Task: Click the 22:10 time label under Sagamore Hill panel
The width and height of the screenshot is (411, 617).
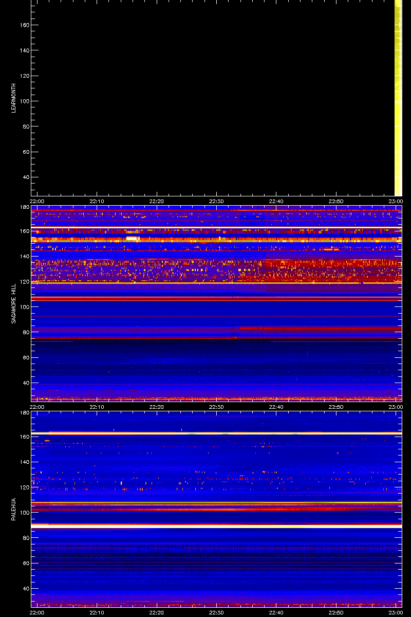Action: tap(97, 407)
